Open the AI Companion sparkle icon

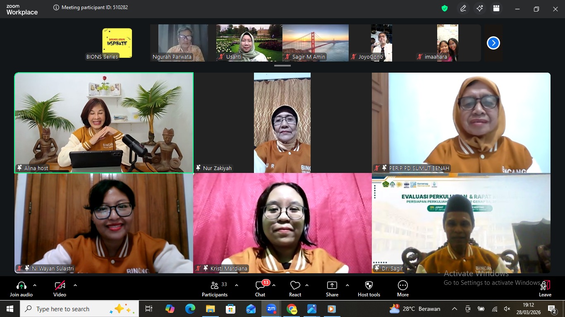[x=480, y=8]
